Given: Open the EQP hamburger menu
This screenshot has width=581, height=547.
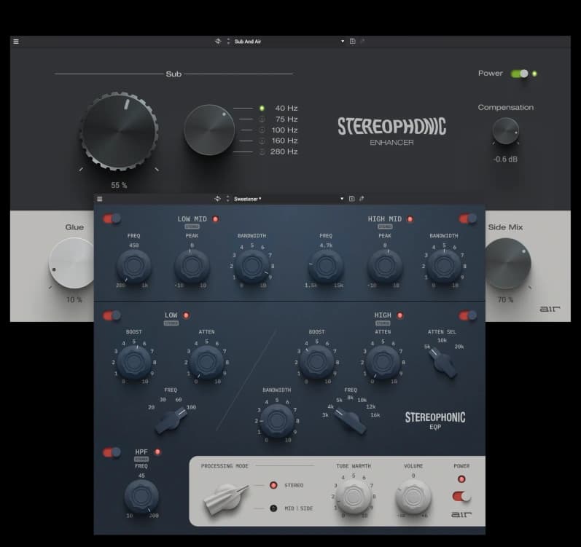Looking at the screenshot, I should (x=100, y=199).
